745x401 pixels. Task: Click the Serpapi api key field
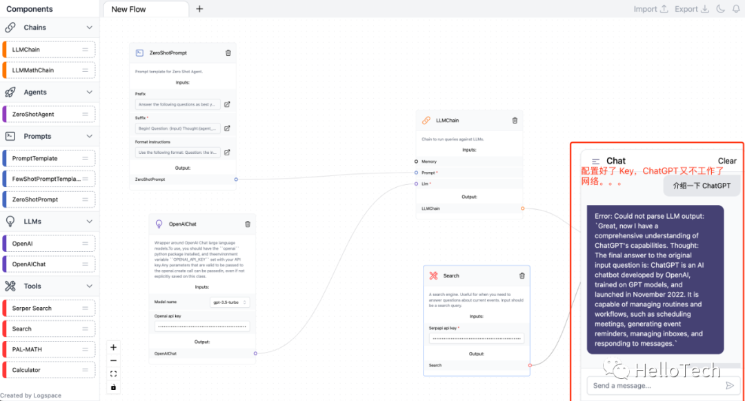477,338
